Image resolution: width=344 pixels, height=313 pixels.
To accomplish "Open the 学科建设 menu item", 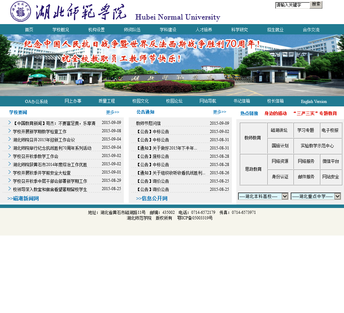I will click(168, 30).
